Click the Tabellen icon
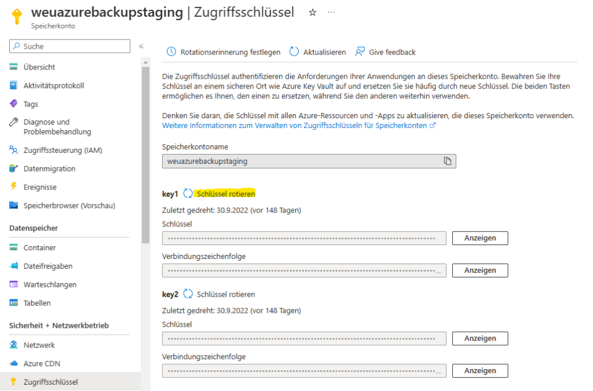The height and width of the screenshot is (391, 593). (x=14, y=302)
